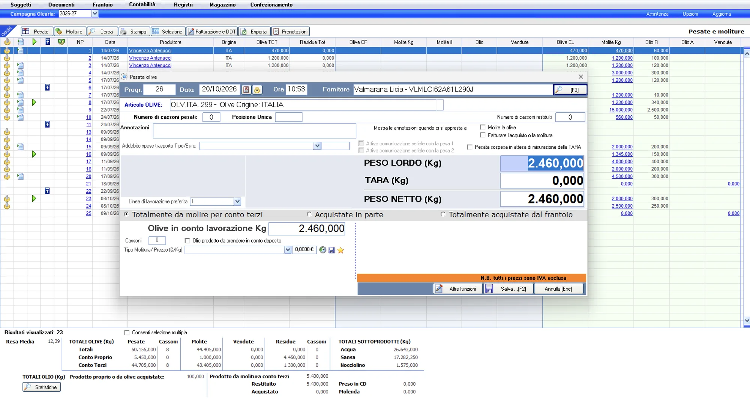This screenshot has width=750, height=401.
Task: Click the lock icon next to the date
Action: (257, 90)
